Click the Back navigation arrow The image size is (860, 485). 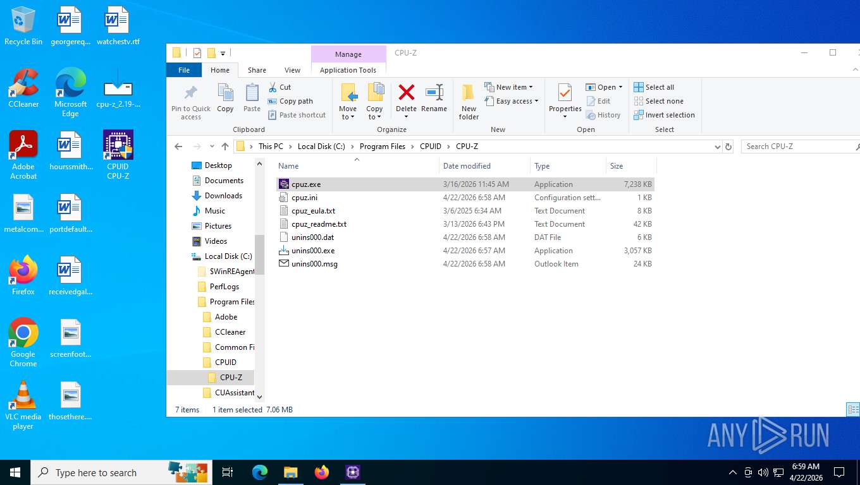point(178,147)
